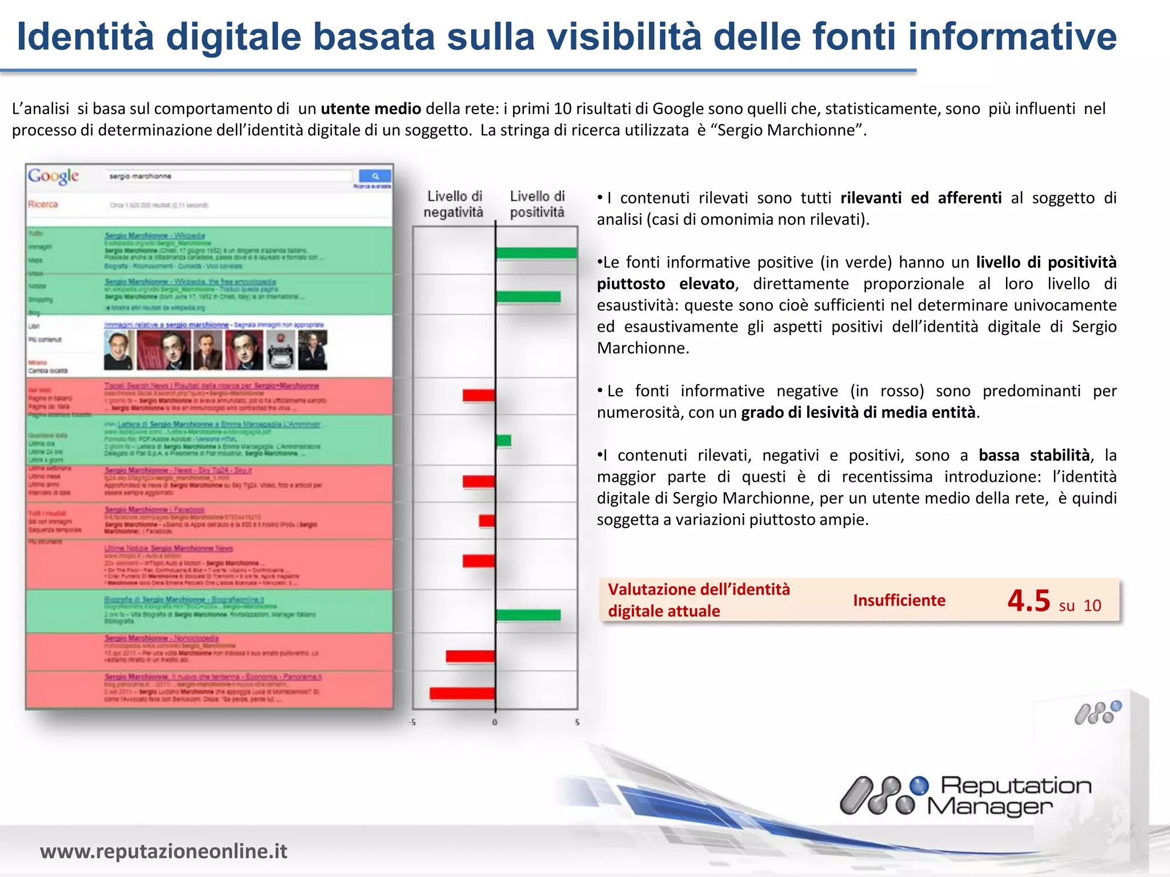Click the green bar for Biografieonline result

coord(528,614)
